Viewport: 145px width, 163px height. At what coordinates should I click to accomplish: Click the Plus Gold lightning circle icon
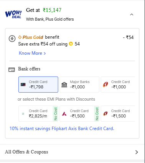coord(12,38)
